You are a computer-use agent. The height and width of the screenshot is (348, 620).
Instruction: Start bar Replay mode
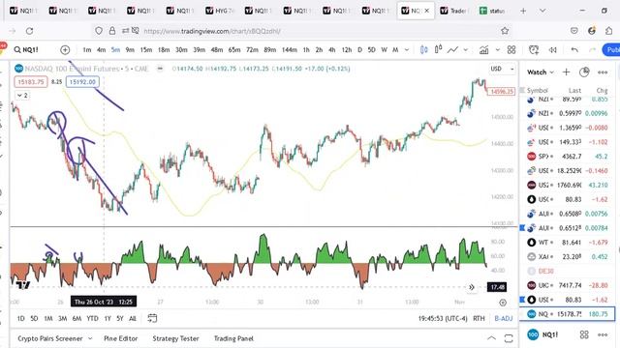pyautogui.click(x=552, y=49)
